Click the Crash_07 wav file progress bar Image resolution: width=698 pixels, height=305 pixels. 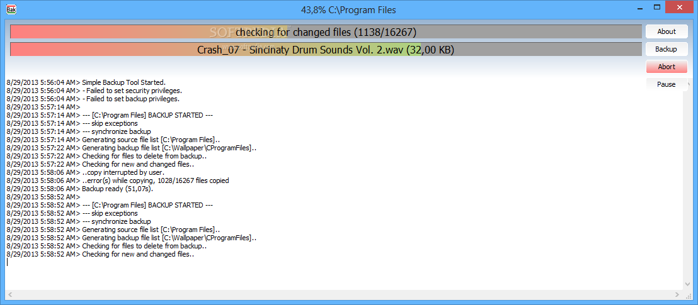(326, 49)
